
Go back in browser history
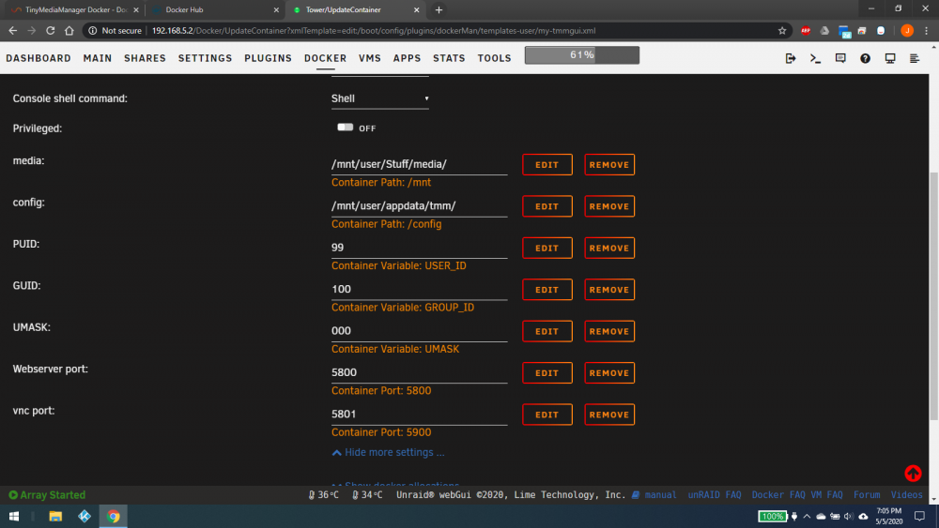click(12, 31)
